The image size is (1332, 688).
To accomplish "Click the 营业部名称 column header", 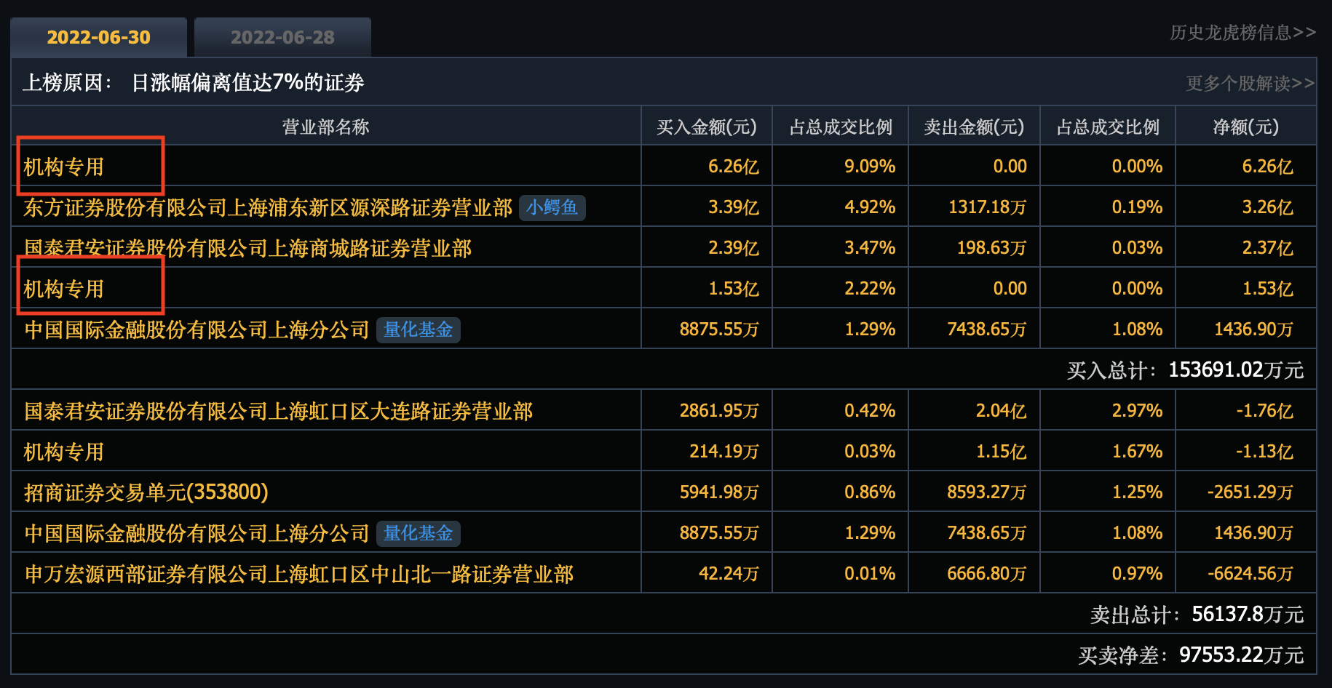I will tap(325, 127).
